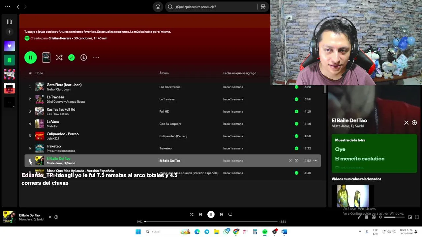Click playlist video preview thumbnail
Screen dimensions: 422x237
(x=46, y=58)
